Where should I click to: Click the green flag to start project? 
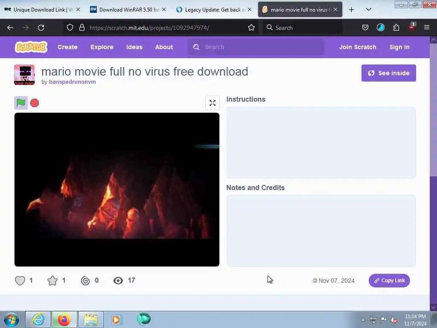coord(21,103)
